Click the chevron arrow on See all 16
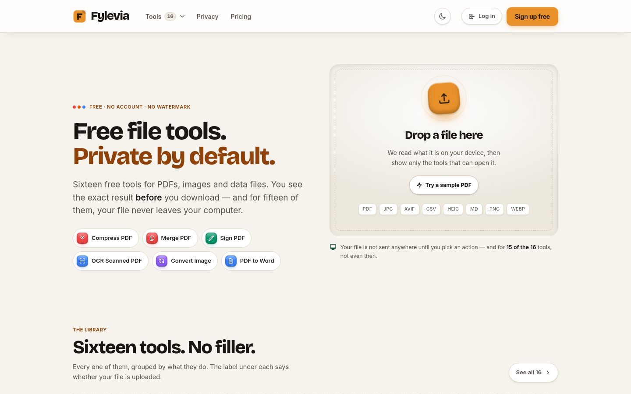The image size is (631, 394). click(548, 373)
